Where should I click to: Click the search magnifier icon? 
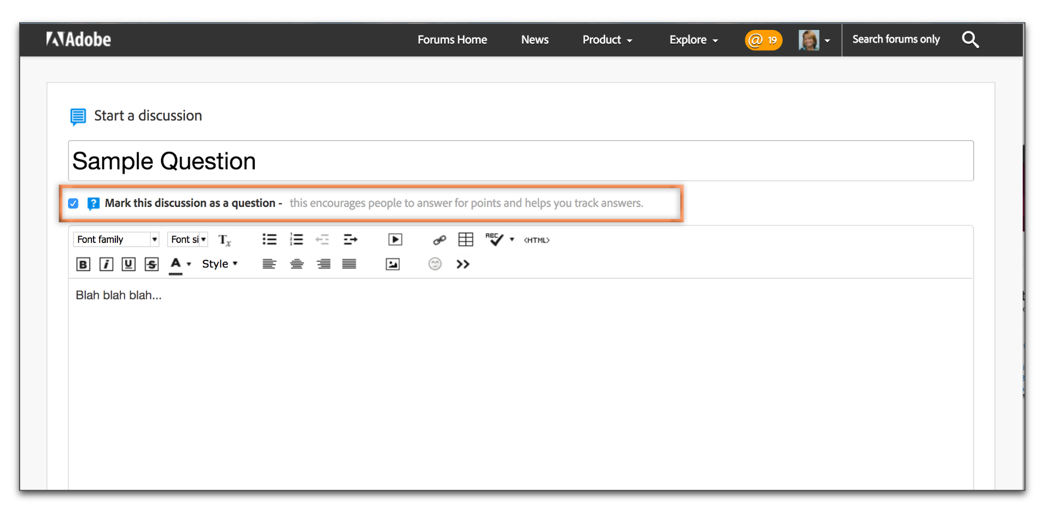click(970, 39)
